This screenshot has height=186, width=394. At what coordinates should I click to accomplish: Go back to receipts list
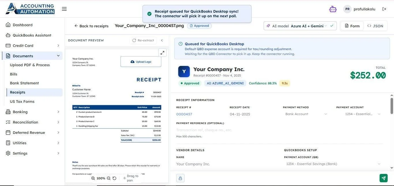tap(91, 26)
